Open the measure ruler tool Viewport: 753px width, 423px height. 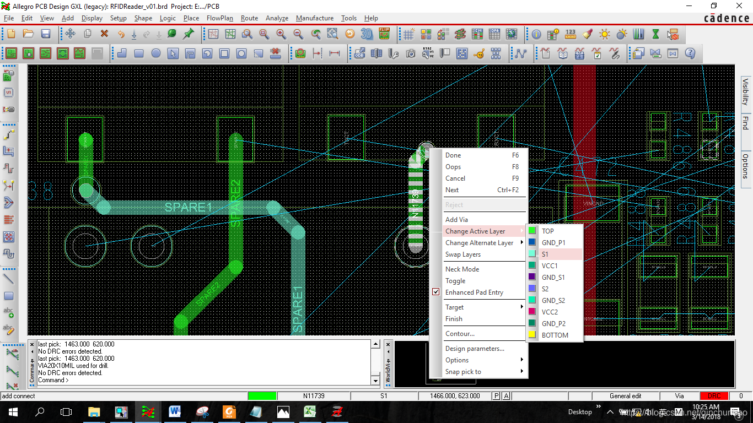tap(571, 34)
